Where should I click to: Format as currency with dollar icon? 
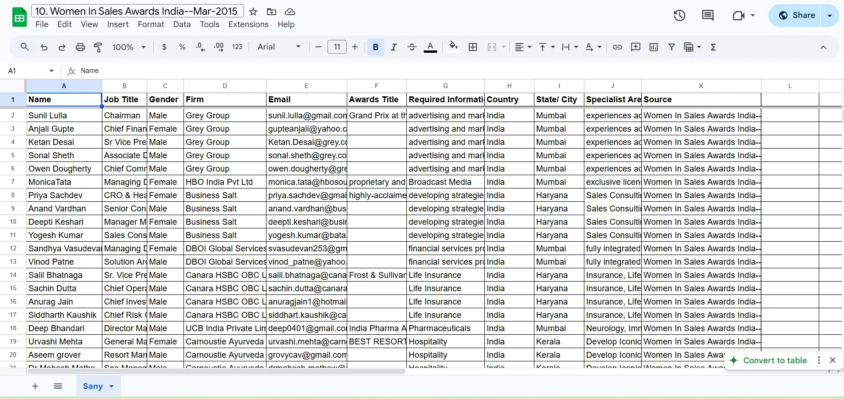[164, 47]
